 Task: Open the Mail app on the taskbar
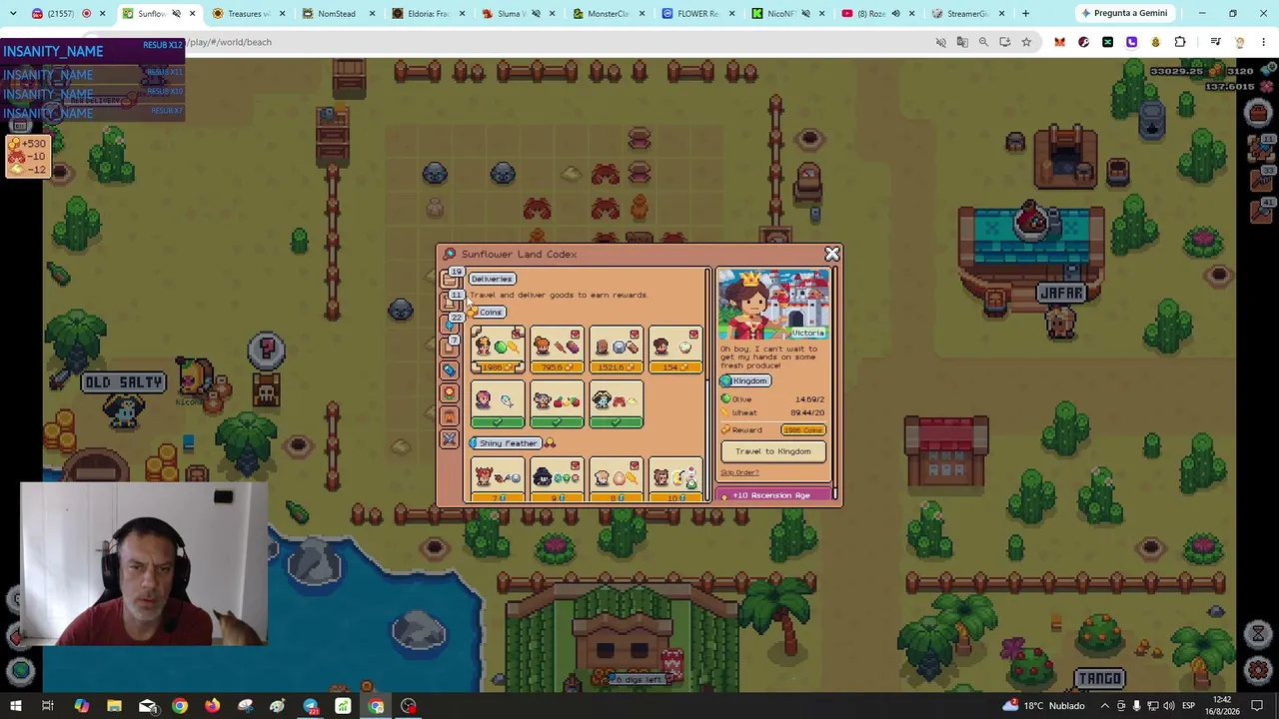[x=147, y=706]
